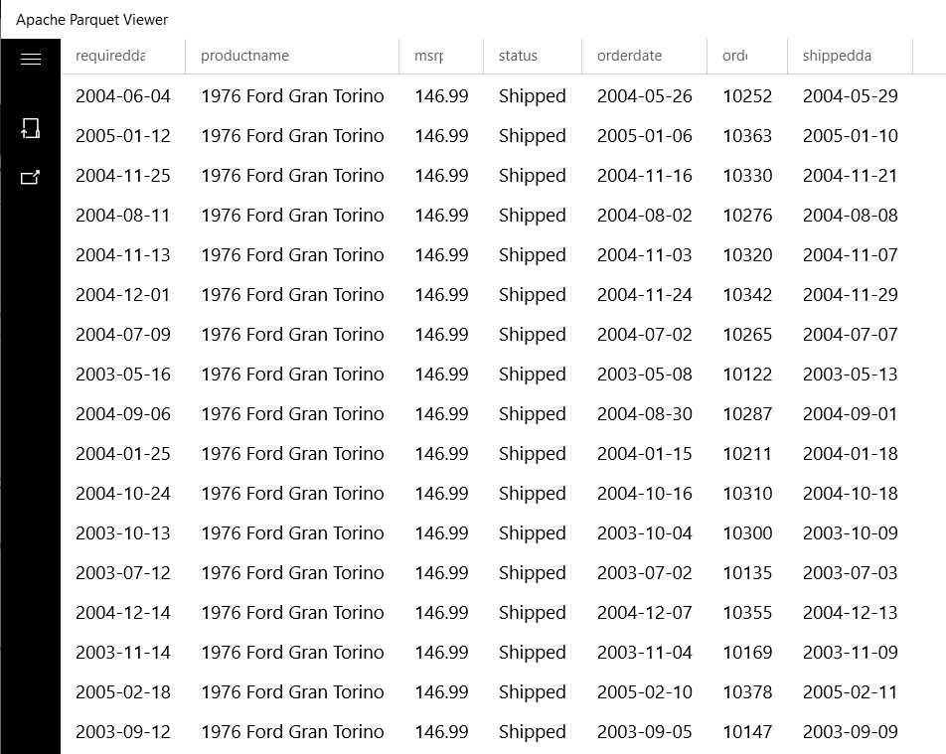Click order number 10122 cell
The image size is (946, 754).
(x=747, y=375)
